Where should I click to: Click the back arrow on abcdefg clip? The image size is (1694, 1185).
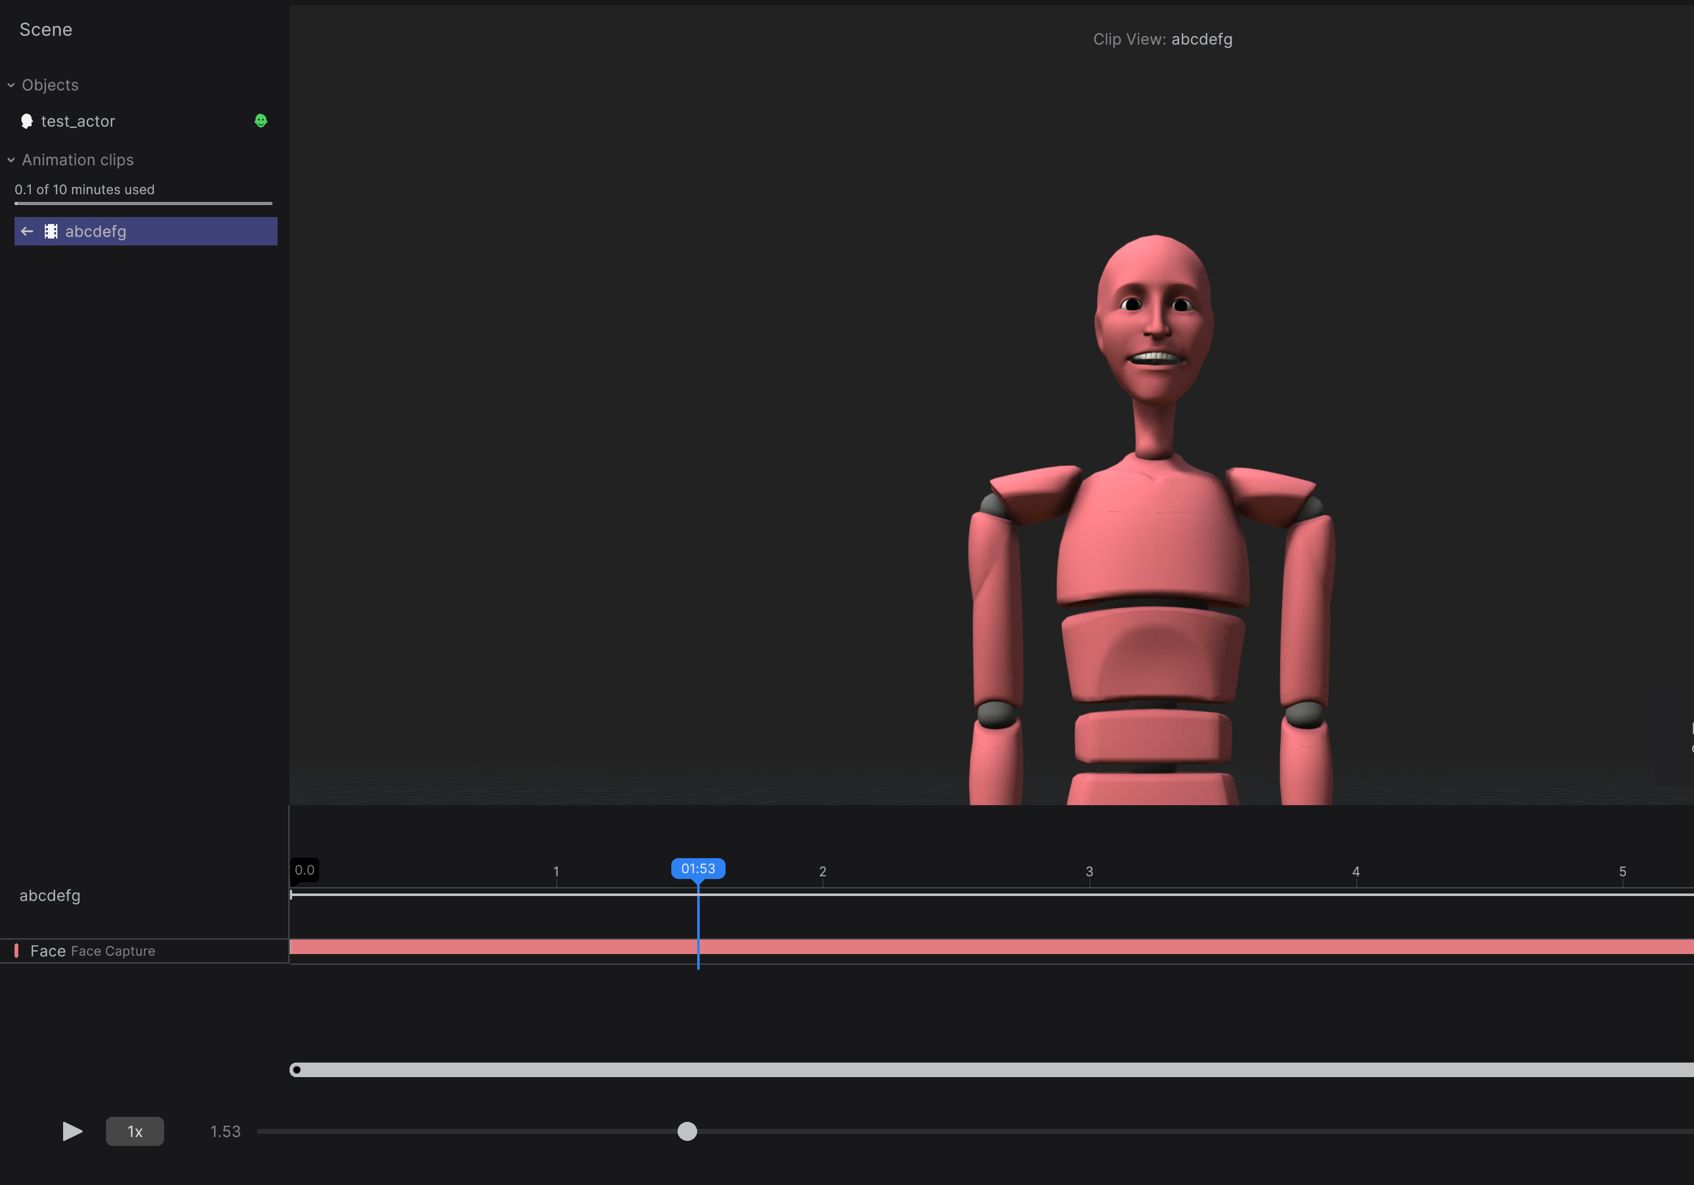point(27,232)
